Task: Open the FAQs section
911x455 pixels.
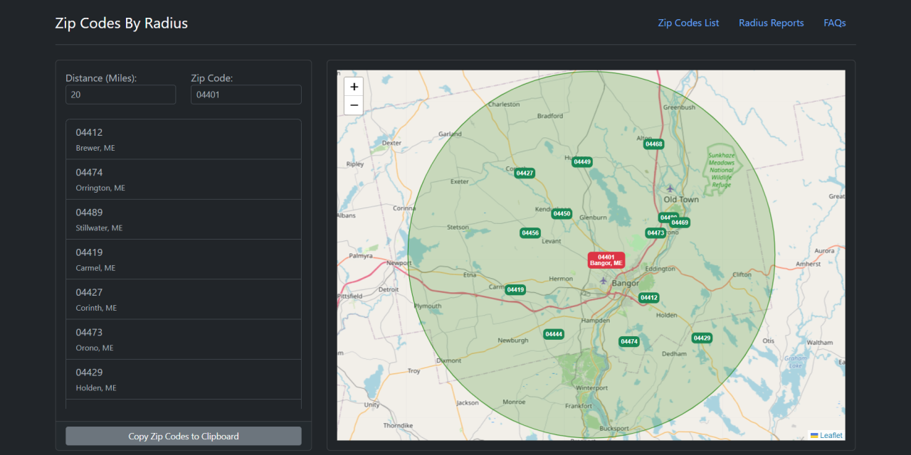Action: tap(834, 22)
